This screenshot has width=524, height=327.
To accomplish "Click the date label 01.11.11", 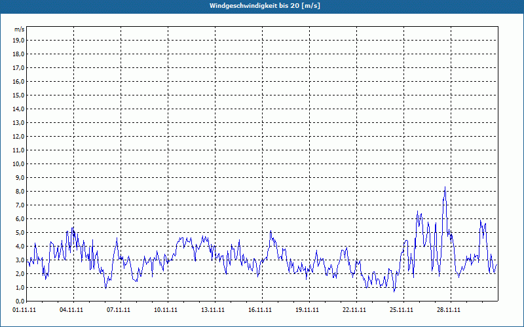I will (x=24, y=309).
